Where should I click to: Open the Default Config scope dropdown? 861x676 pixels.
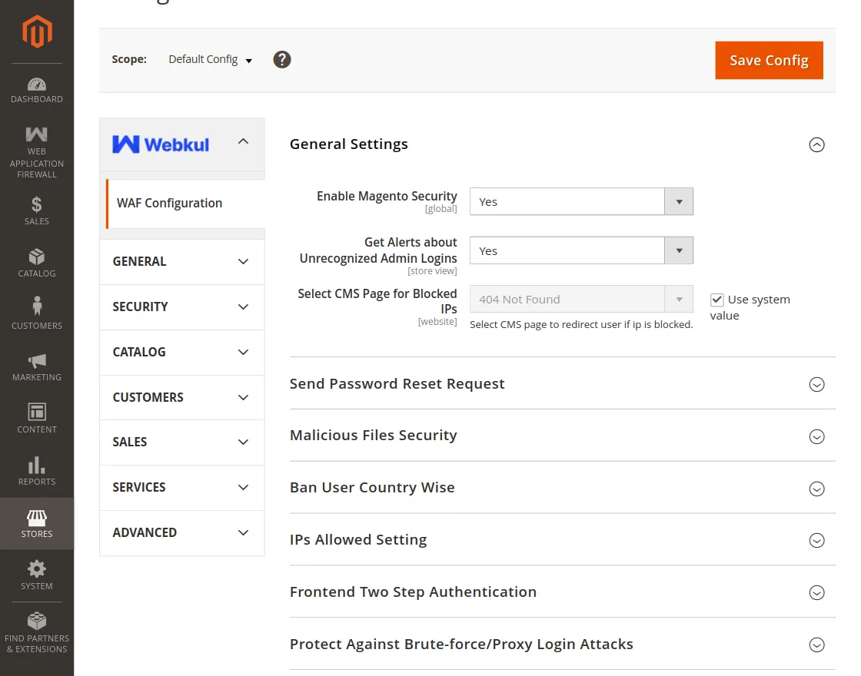(x=211, y=60)
